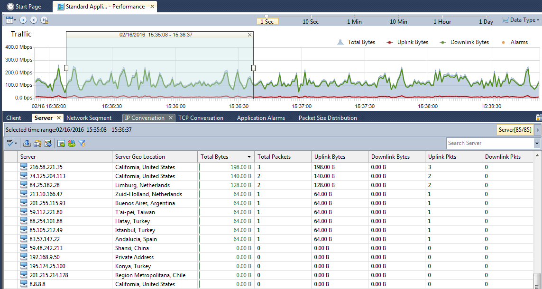Open the Total Bytes column sort dropdown
This screenshot has height=289, width=542.
point(250,156)
